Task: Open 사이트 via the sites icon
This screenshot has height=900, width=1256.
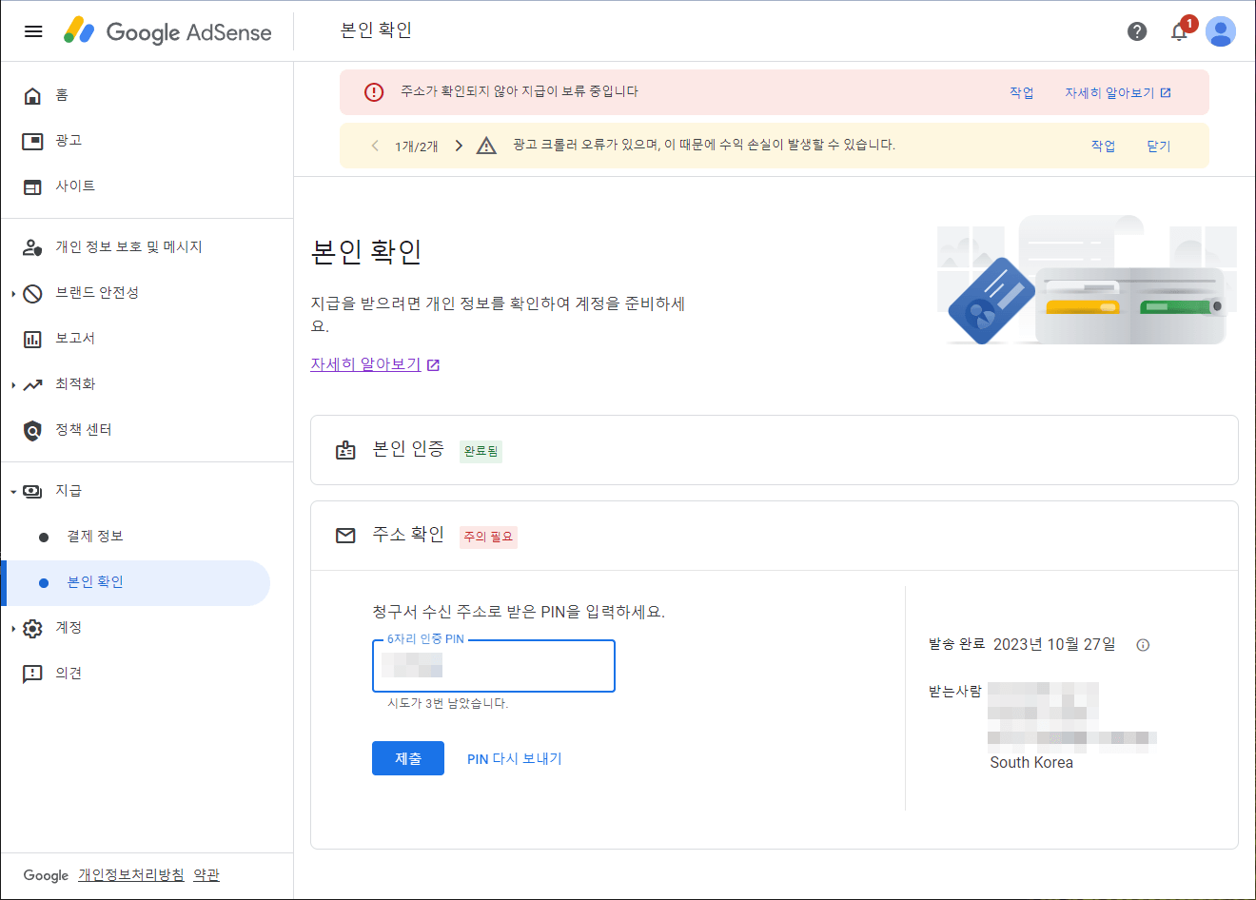Action: click(x=33, y=186)
